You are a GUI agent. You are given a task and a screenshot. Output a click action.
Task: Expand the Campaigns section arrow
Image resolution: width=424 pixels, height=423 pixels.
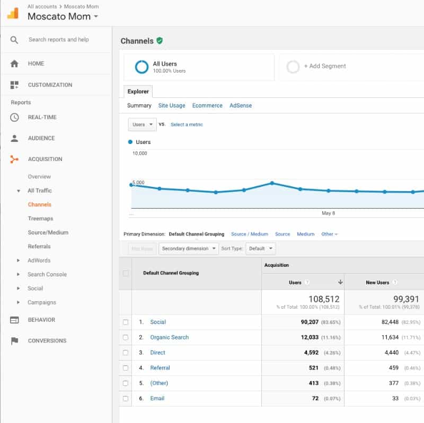point(18,302)
